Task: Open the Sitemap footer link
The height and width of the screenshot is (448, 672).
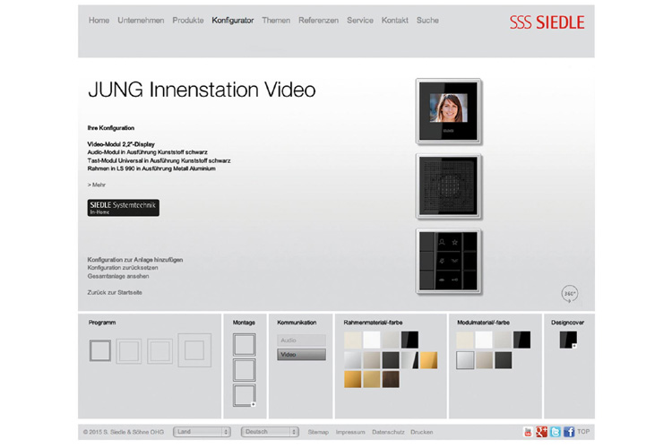Action: 318,432
